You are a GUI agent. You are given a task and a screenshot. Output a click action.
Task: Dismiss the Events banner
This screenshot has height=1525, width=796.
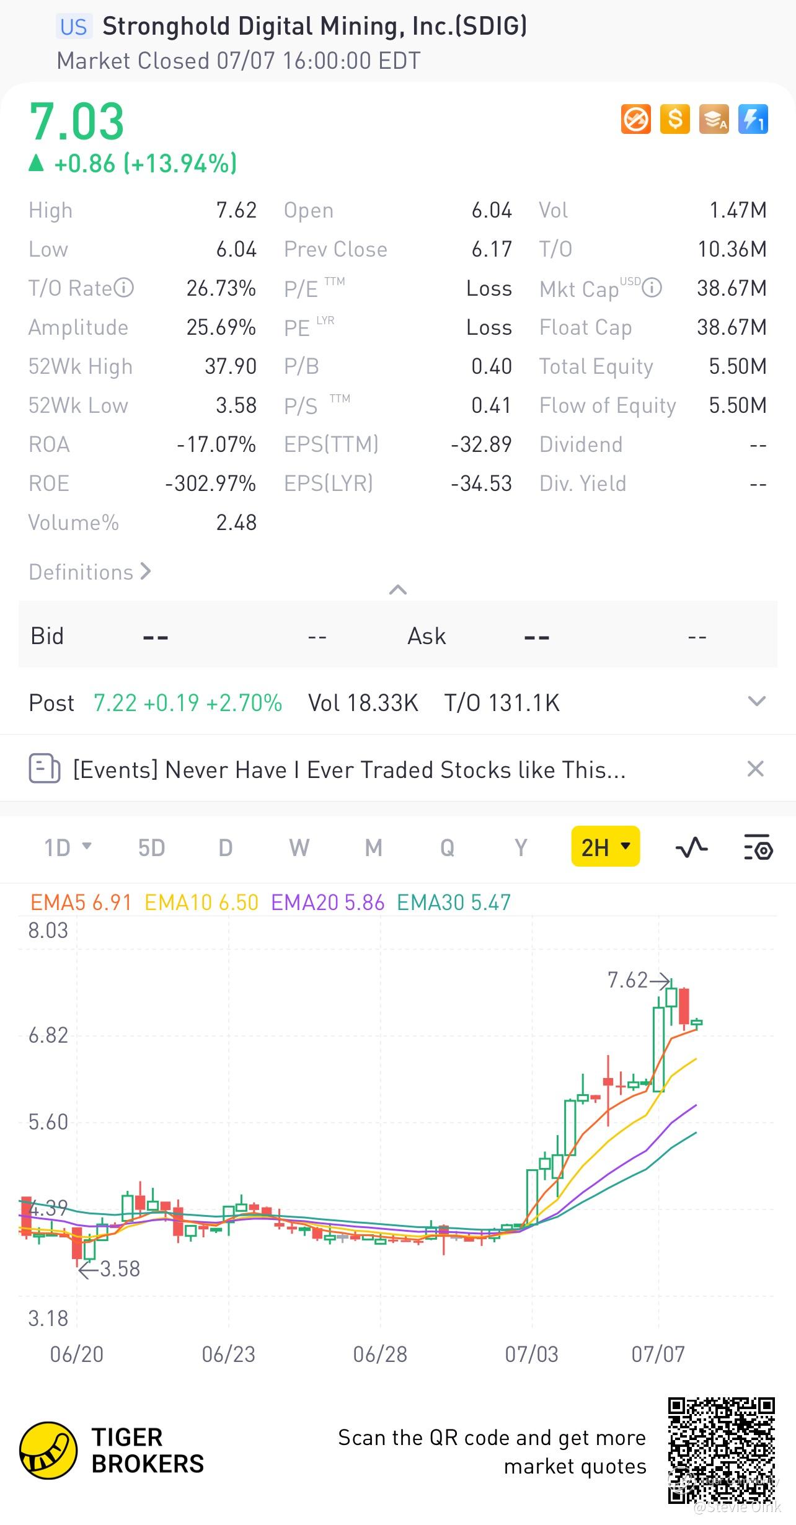(x=755, y=769)
